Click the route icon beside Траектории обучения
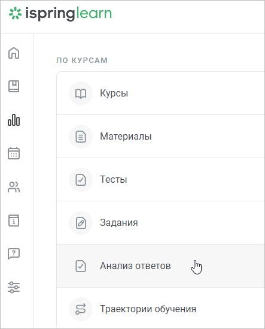The height and width of the screenshot is (329, 265). point(81,309)
